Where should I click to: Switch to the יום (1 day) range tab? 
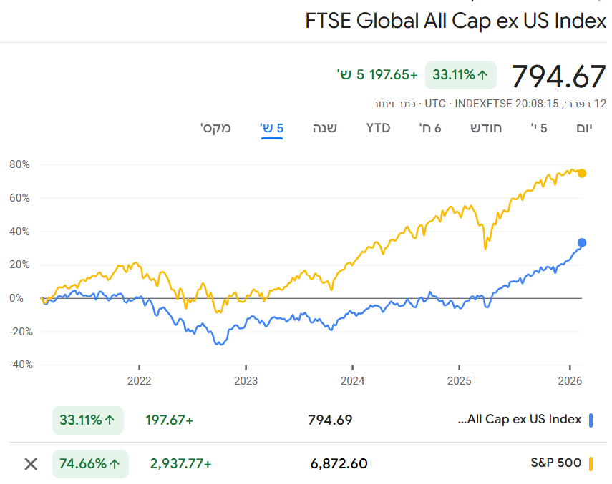[x=585, y=128]
